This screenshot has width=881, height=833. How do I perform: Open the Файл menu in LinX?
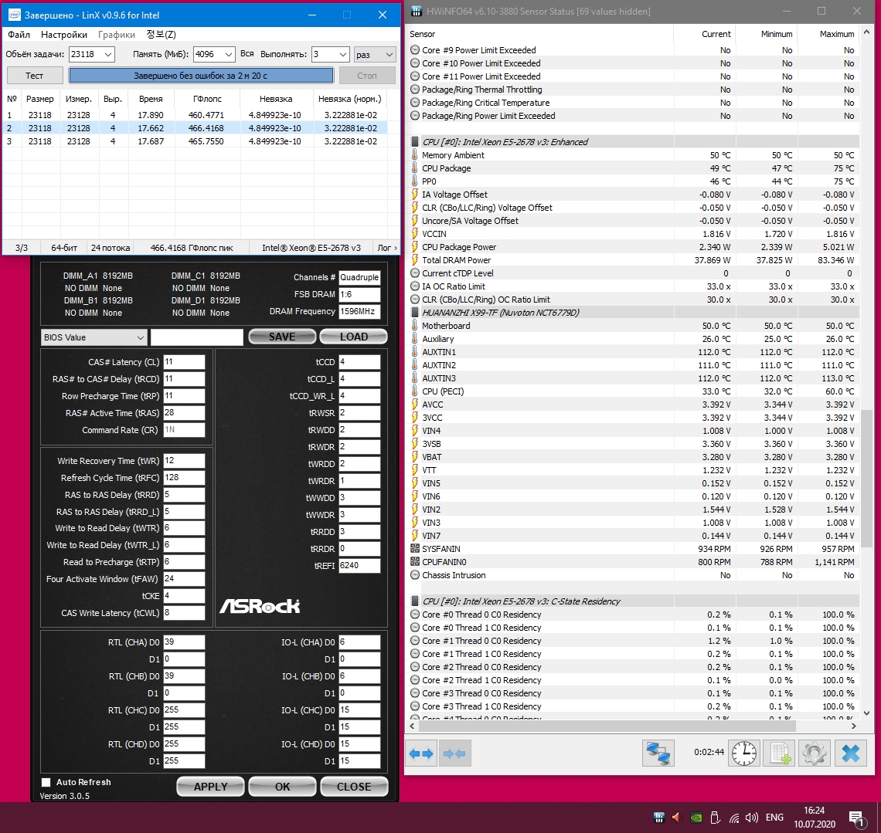click(x=19, y=34)
